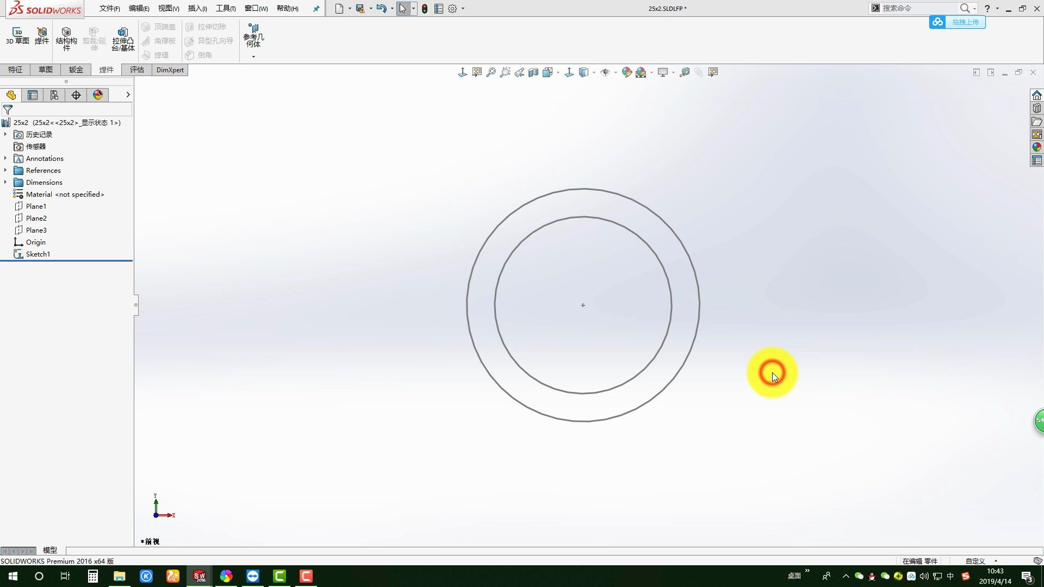Click the Previous View icon

pyautogui.click(x=519, y=72)
